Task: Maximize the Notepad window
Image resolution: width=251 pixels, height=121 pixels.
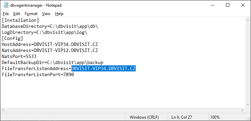Action: pyautogui.click(x=228, y=5)
